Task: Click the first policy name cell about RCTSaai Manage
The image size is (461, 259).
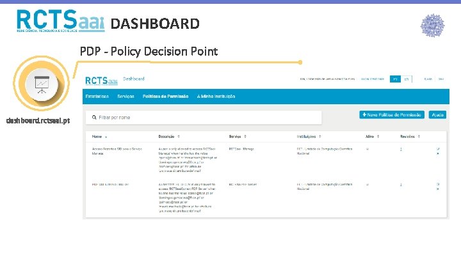Action: tap(117, 151)
